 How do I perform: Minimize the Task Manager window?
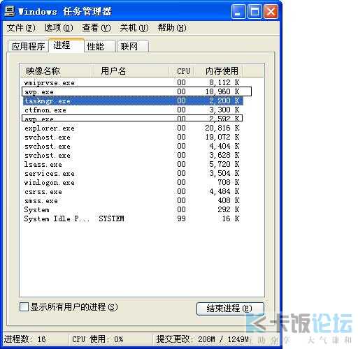pos(238,11)
